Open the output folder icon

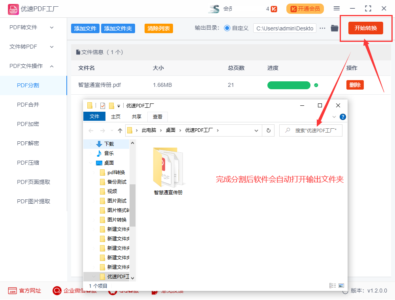(334, 28)
